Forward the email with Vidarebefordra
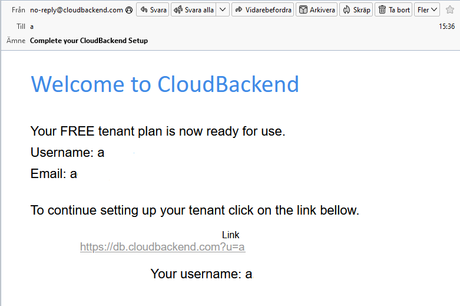460x306 pixels. tap(263, 9)
